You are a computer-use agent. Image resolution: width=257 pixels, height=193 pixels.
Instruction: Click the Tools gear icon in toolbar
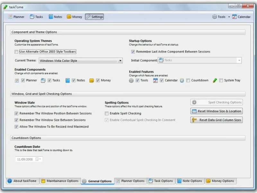[214, 17]
